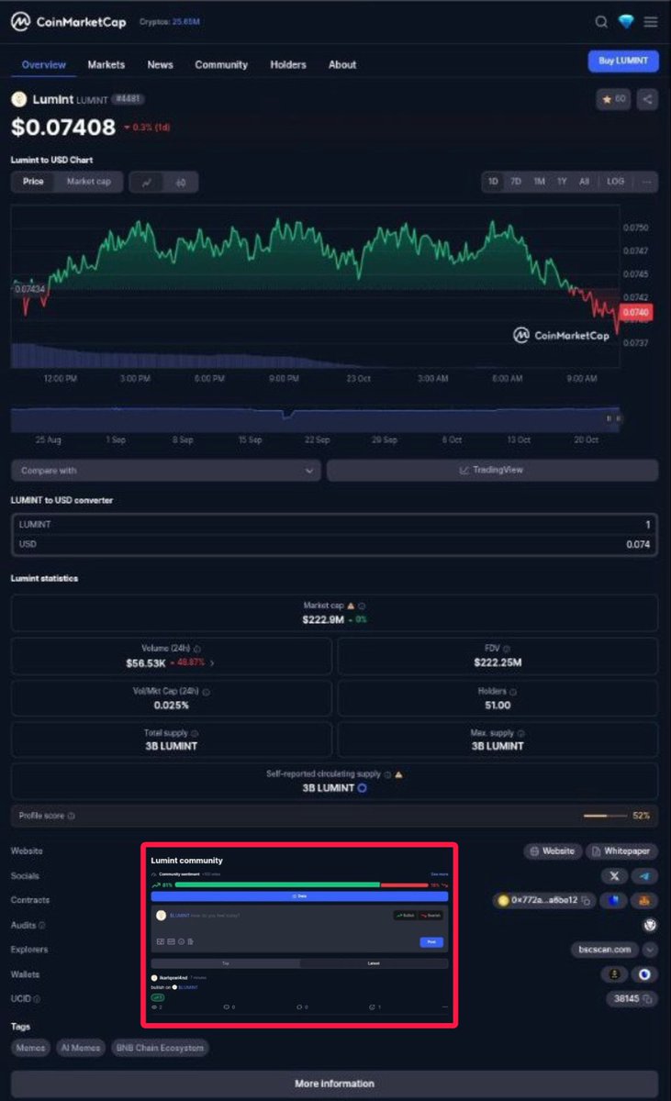Add Lumint to watchlist via star button
The height and width of the screenshot is (1101, 671).
click(613, 99)
